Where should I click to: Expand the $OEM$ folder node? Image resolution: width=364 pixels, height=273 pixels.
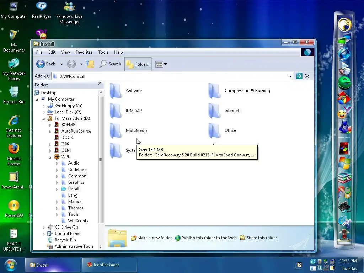[50, 125]
